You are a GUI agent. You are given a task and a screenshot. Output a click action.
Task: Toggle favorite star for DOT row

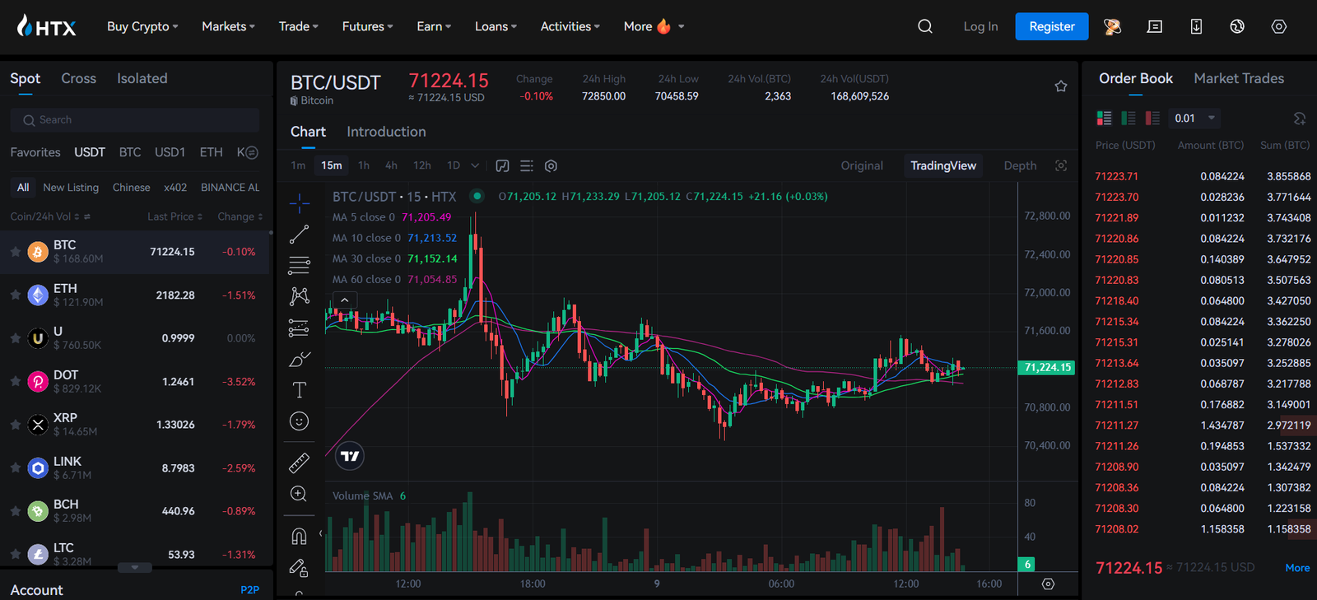click(x=16, y=381)
